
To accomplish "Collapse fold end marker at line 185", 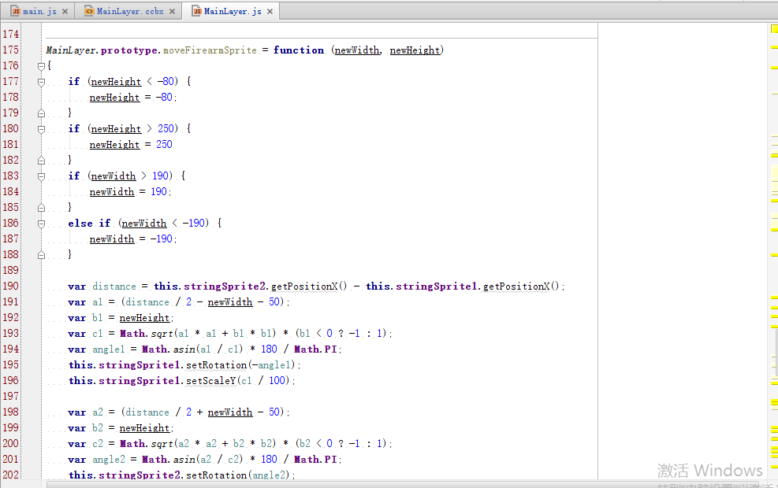I will click(x=41, y=208).
